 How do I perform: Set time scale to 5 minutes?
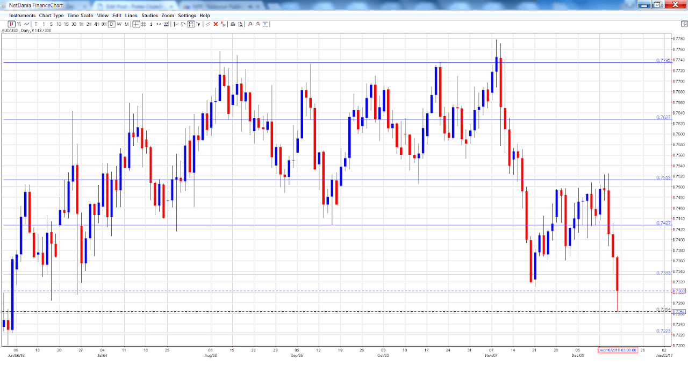coord(51,24)
